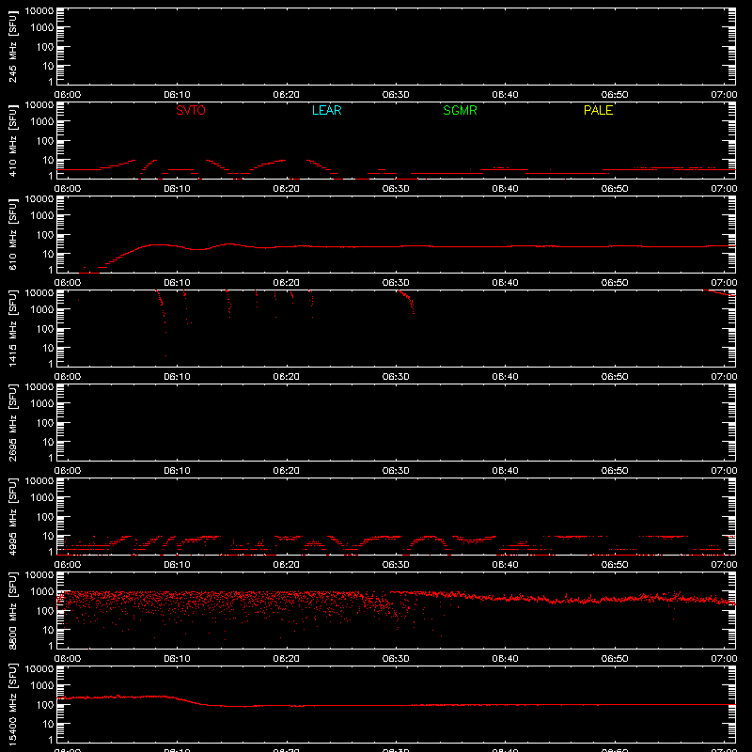Select the 15400 MHz [SFU] axis title
Screen dimensions: 752x752
(12, 704)
